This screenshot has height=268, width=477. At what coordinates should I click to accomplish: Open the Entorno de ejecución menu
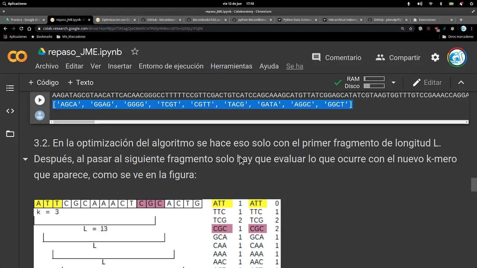171,66
